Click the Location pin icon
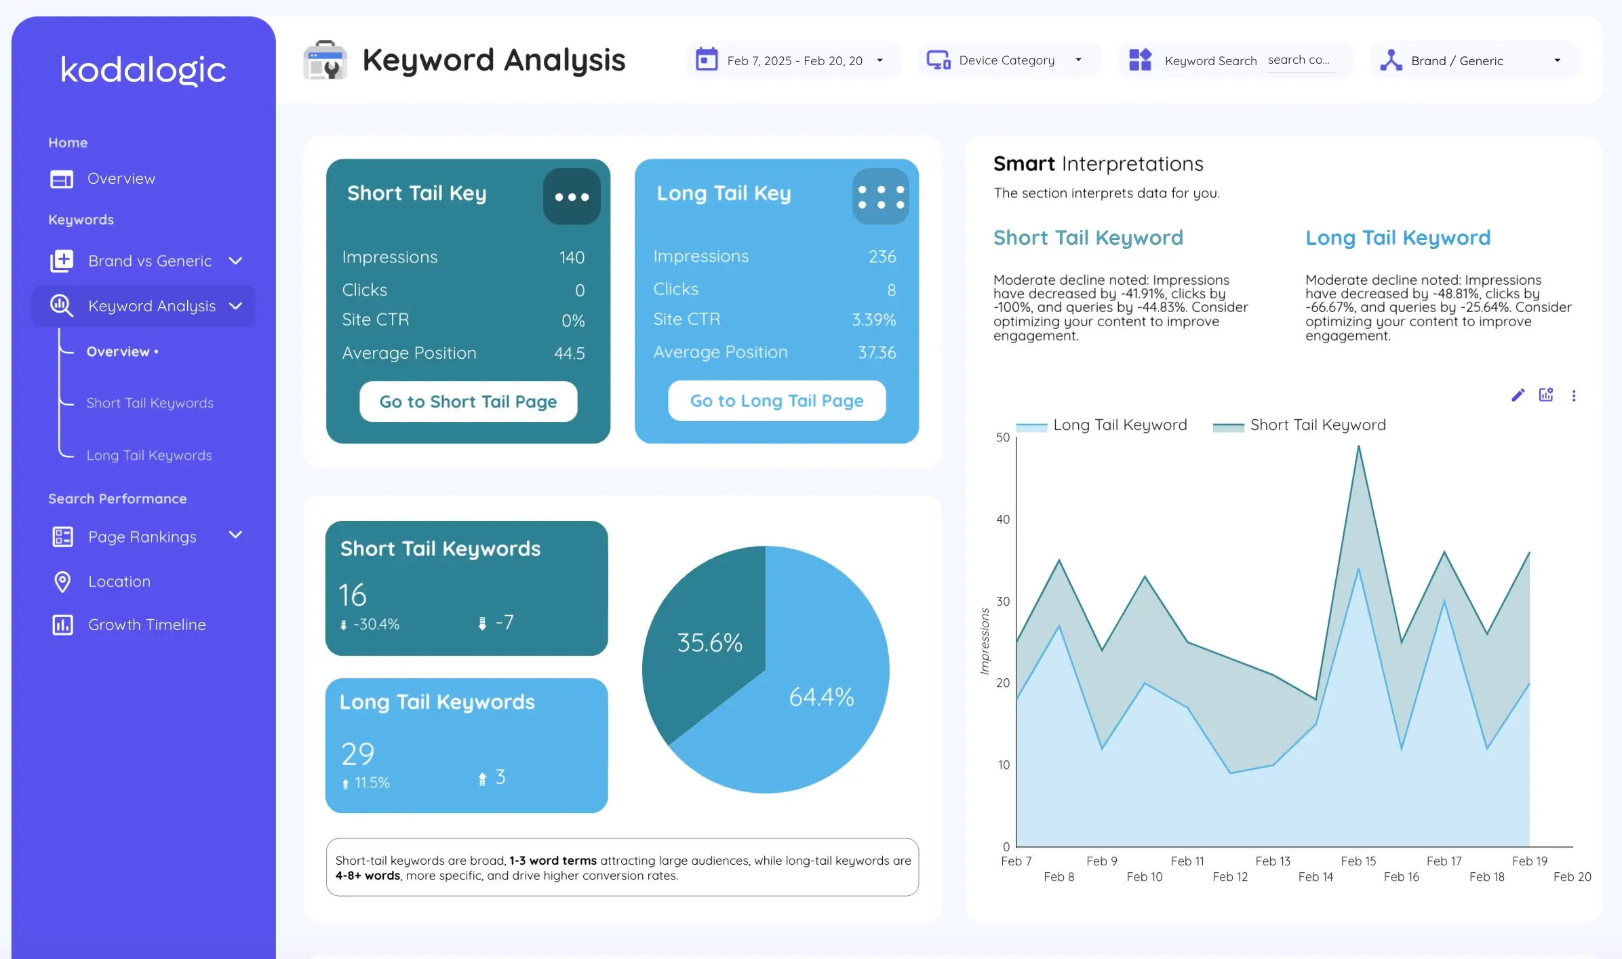The width and height of the screenshot is (1622, 959). 62,582
